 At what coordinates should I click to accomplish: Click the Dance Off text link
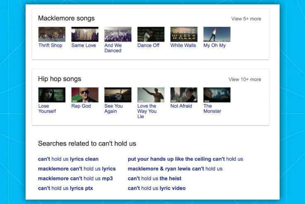click(148, 45)
